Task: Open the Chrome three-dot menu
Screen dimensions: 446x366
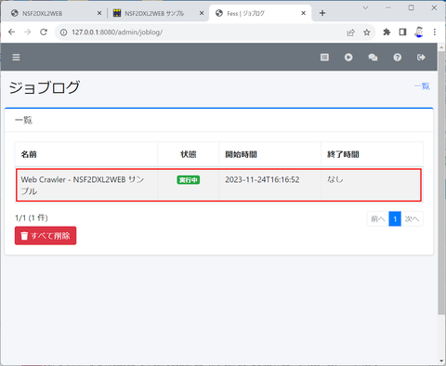Action: (x=435, y=32)
